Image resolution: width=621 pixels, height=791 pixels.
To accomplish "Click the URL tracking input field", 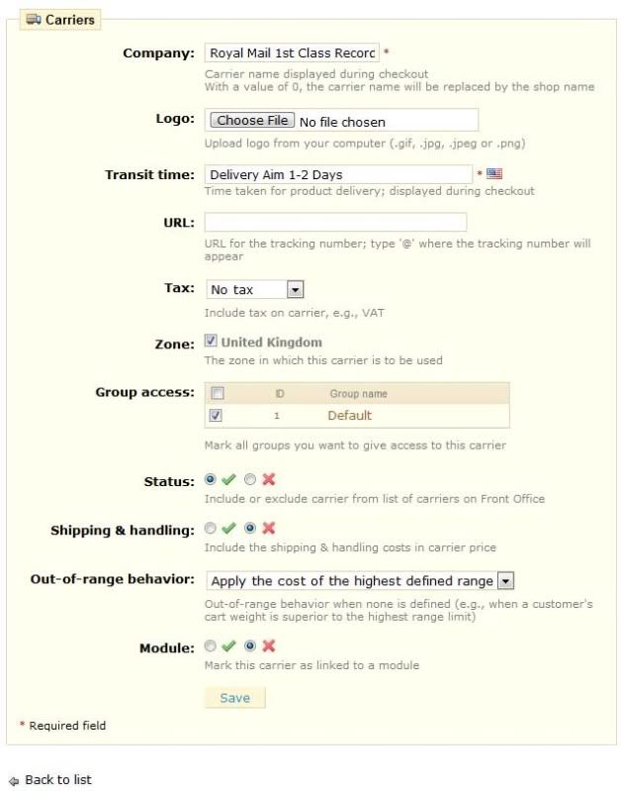I will click(x=335, y=222).
